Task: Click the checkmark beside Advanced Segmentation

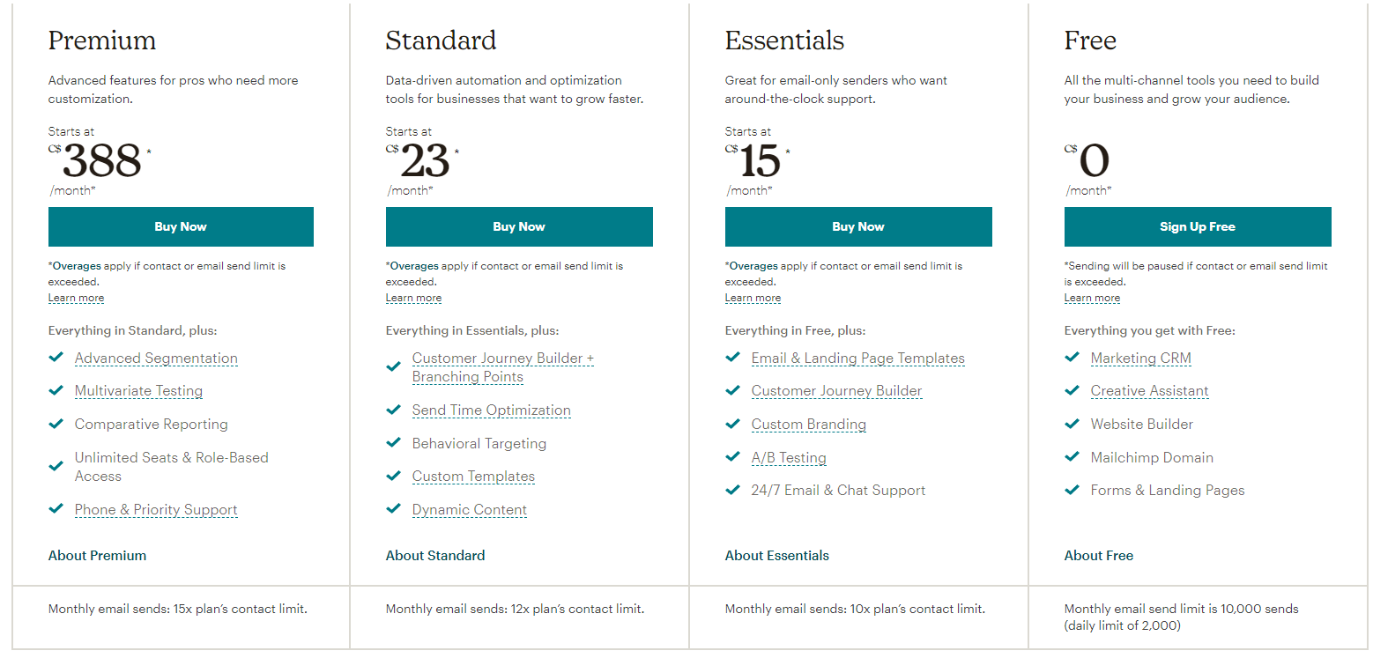Action: coord(56,358)
